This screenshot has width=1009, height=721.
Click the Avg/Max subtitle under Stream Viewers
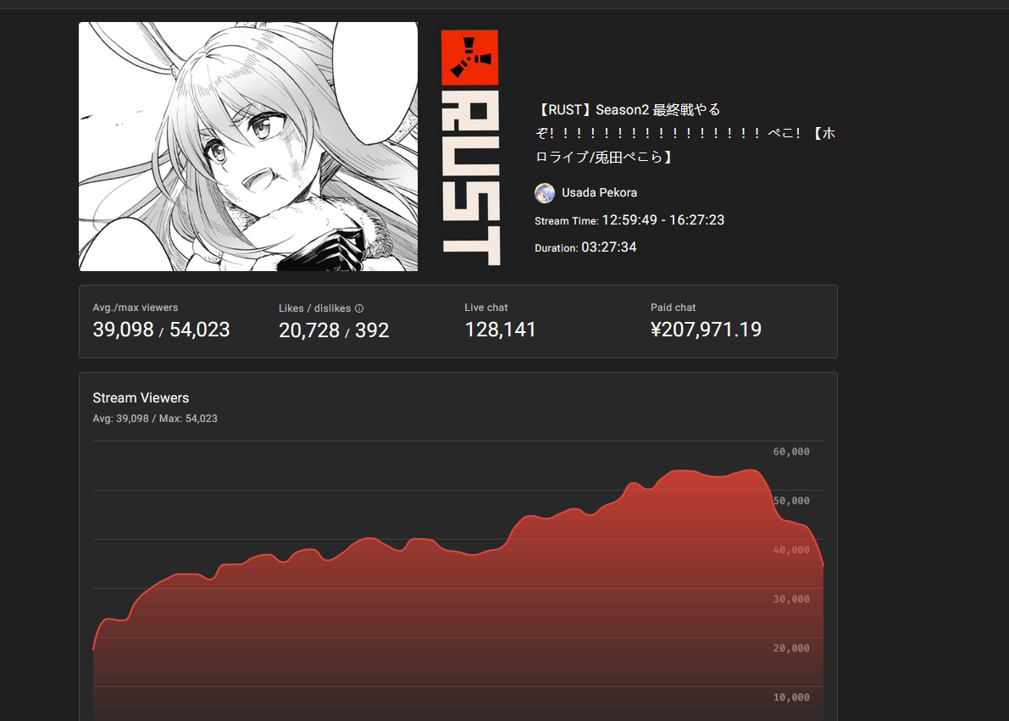click(x=155, y=419)
